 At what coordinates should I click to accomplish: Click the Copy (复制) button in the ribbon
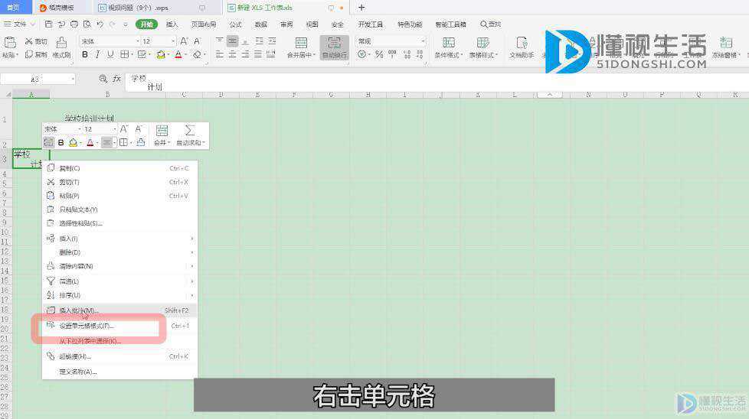click(x=36, y=54)
